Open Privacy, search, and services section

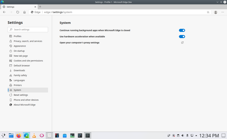tap(28, 41)
